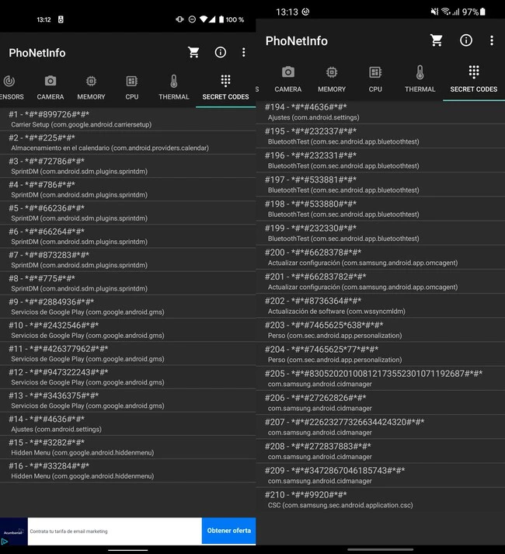The image size is (505, 554).
Task: Tap code #10 *#*#2432546#*#* Google Play
Action: point(128,330)
